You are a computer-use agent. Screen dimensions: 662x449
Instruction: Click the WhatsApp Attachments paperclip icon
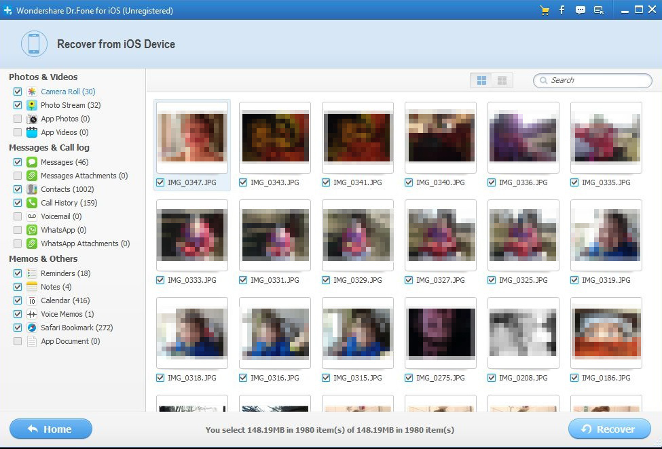pyautogui.click(x=32, y=243)
